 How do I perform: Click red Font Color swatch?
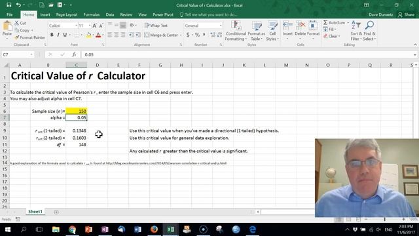click(98, 35)
